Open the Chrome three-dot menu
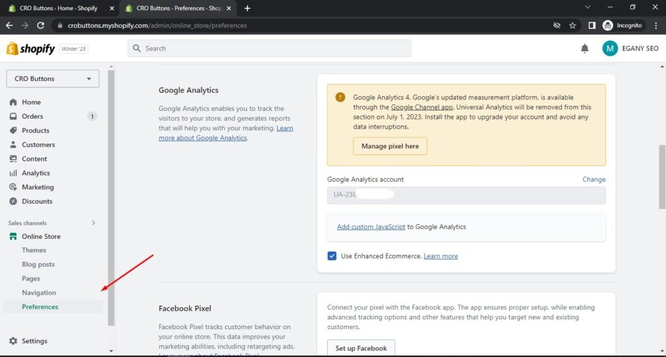 tap(656, 25)
